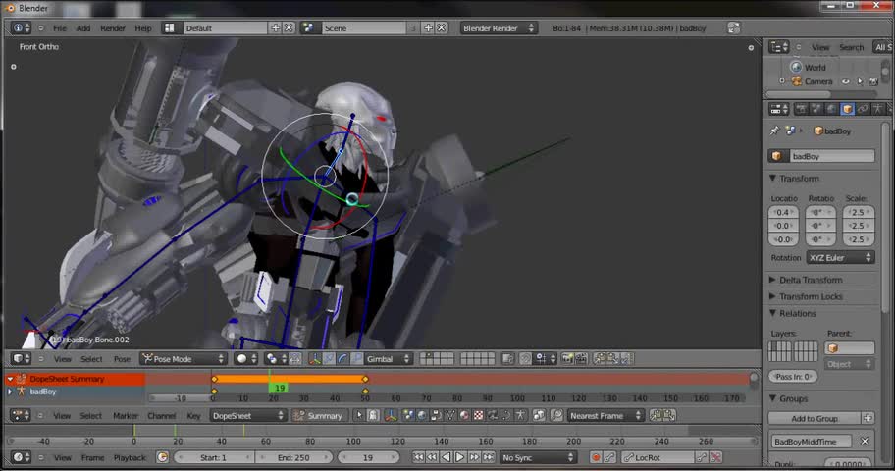Click the Add to Group button
The width and height of the screenshot is (895, 471).
tap(815, 418)
